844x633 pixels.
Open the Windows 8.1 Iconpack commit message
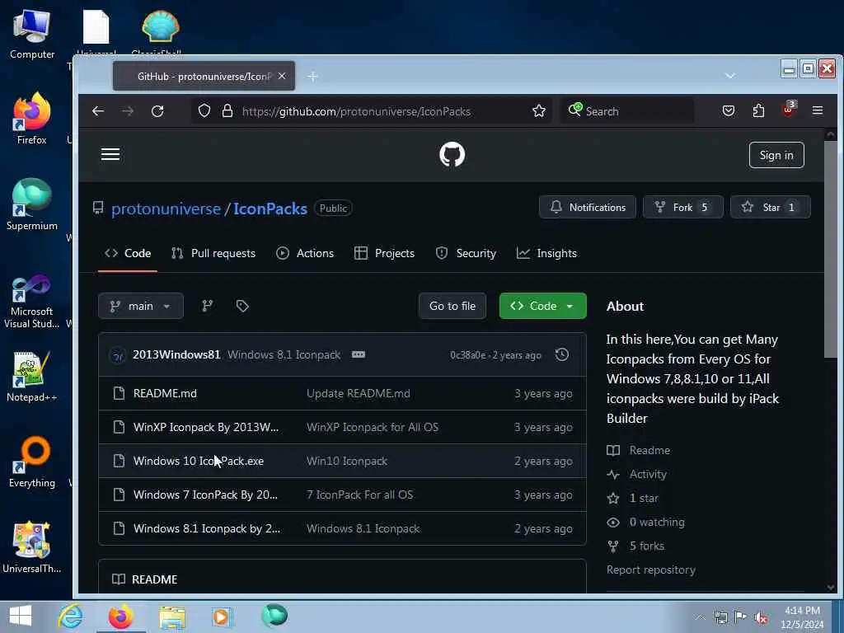(x=284, y=354)
